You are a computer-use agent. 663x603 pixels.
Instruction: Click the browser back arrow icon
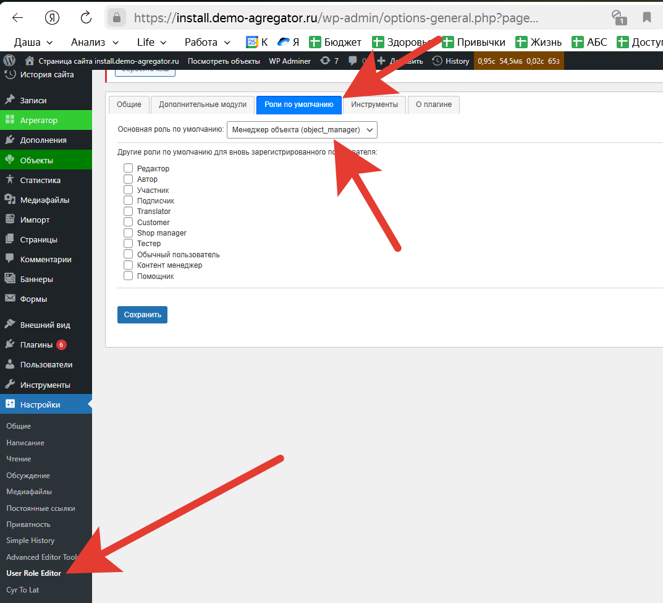coord(17,17)
